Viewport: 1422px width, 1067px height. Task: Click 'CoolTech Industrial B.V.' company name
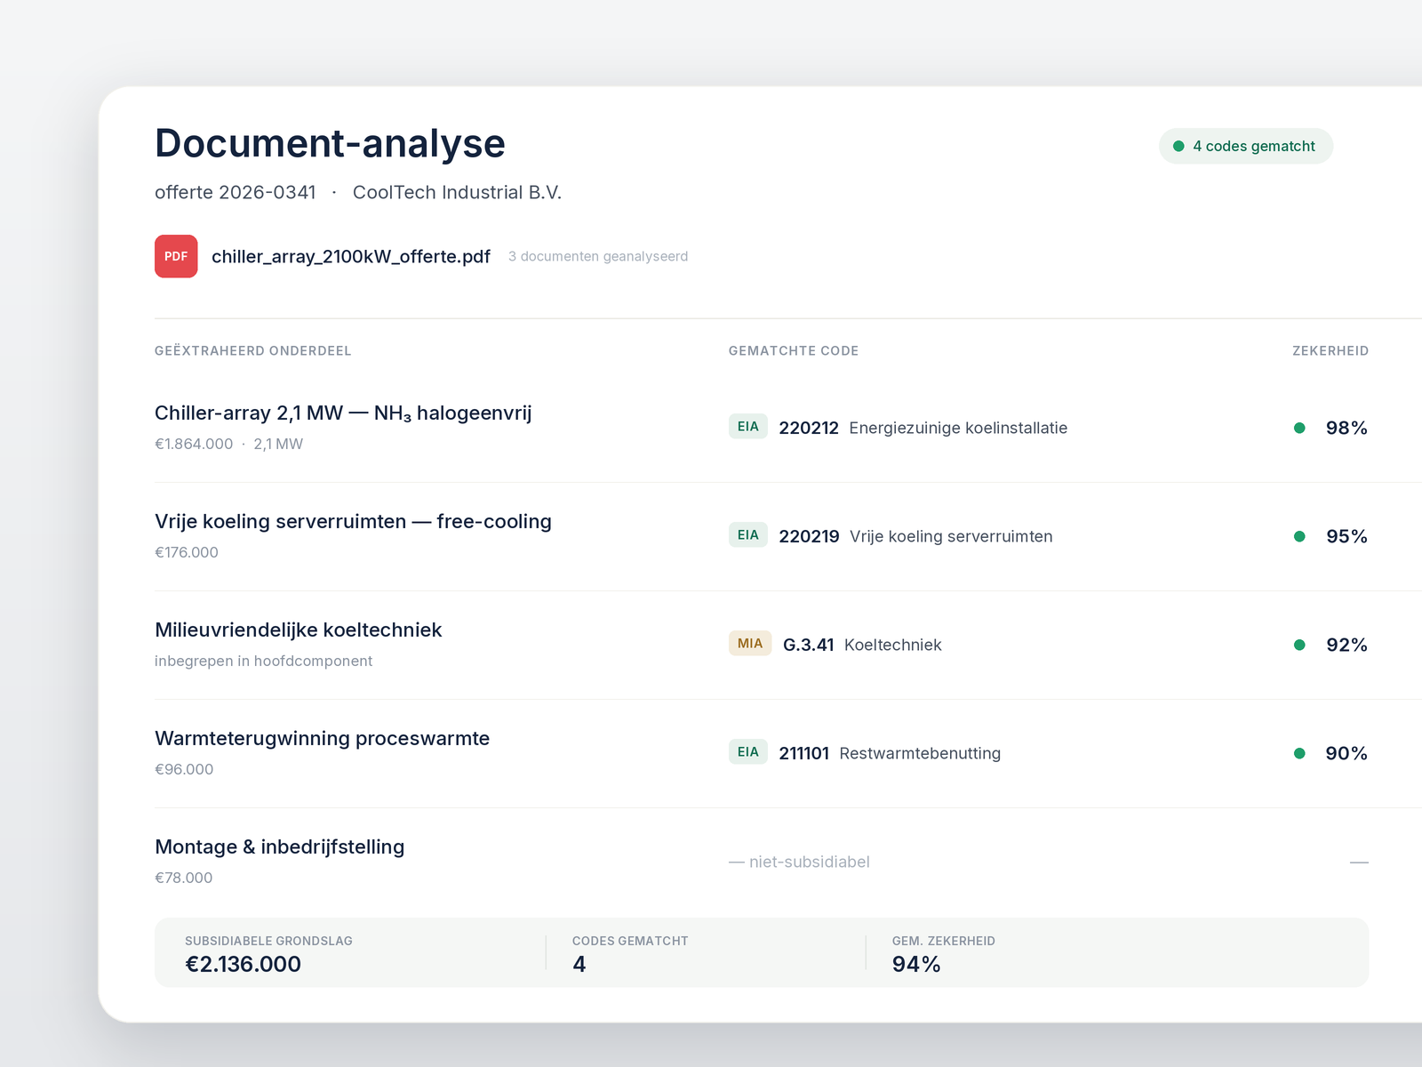pos(457,192)
